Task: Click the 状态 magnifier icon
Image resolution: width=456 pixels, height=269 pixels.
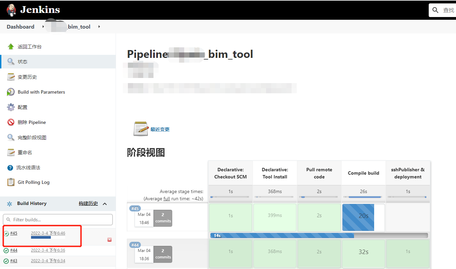Action: point(11,62)
